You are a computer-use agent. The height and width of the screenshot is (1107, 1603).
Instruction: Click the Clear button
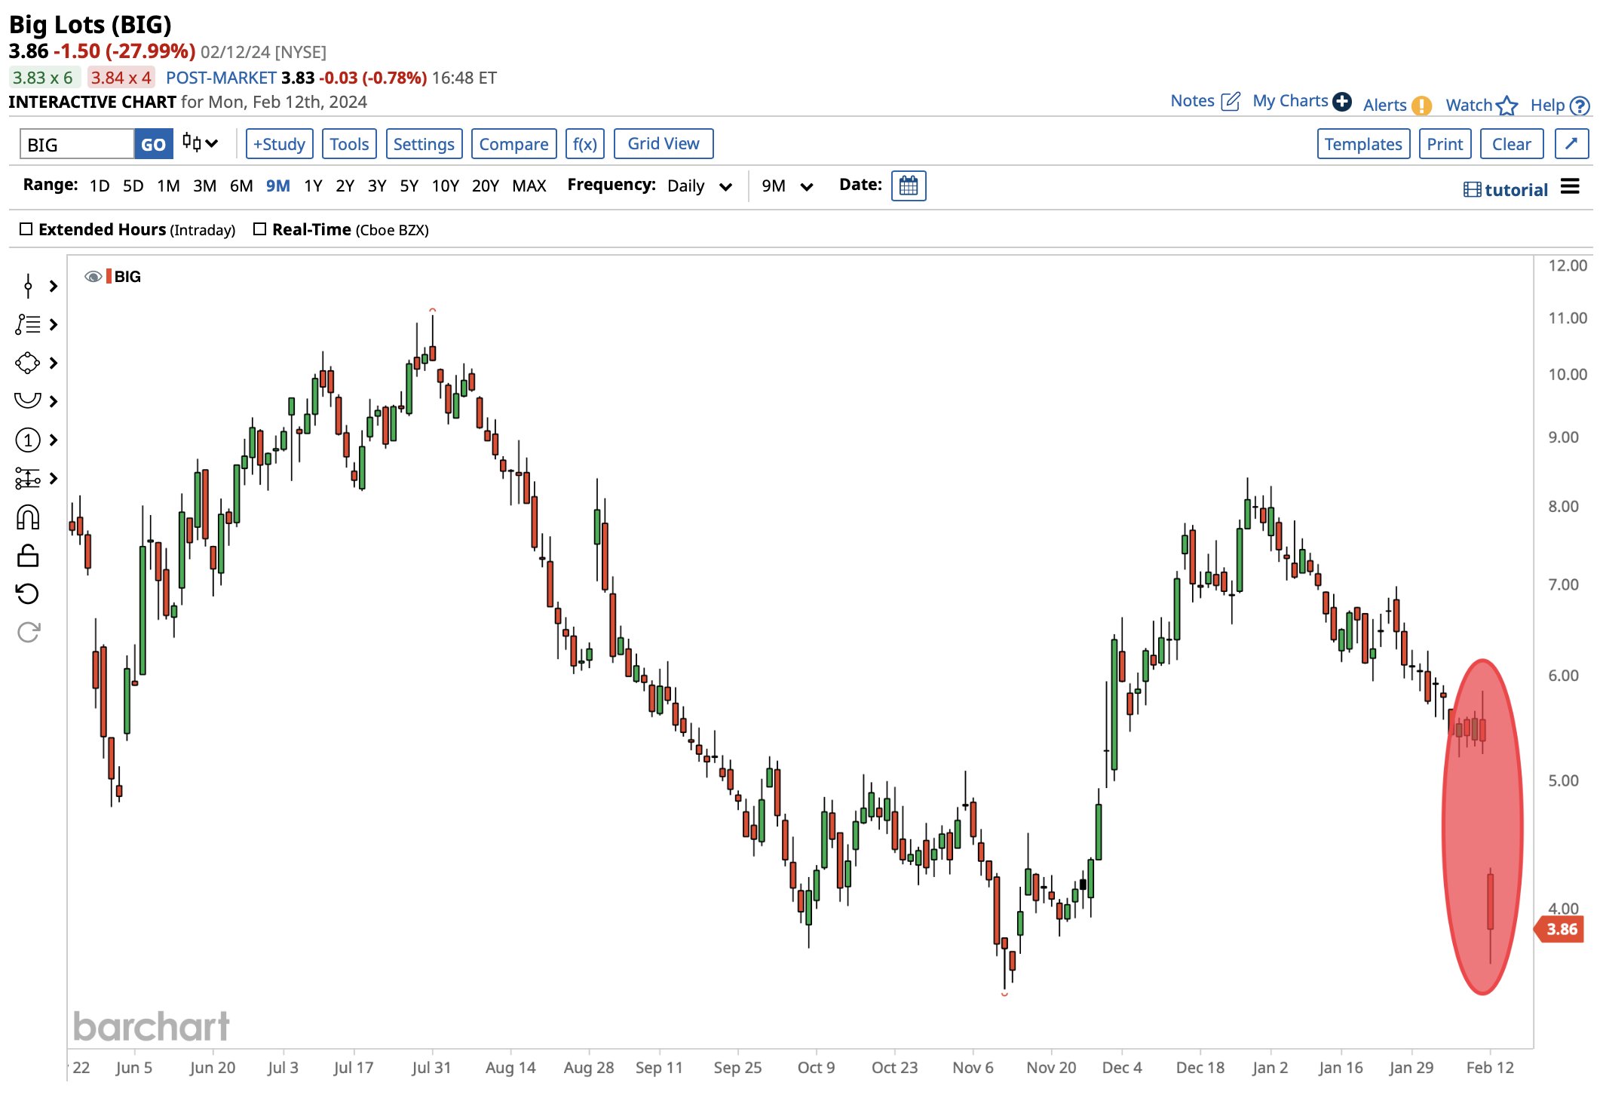[1512, 143]
